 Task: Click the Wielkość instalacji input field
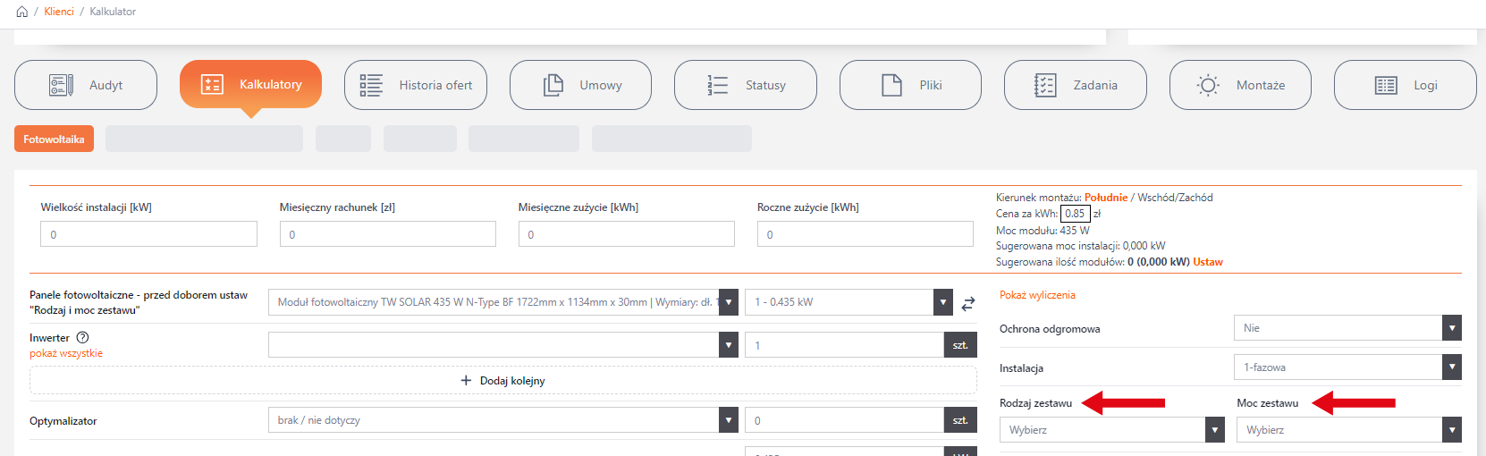pyautogui.click(x=148, y=234)
